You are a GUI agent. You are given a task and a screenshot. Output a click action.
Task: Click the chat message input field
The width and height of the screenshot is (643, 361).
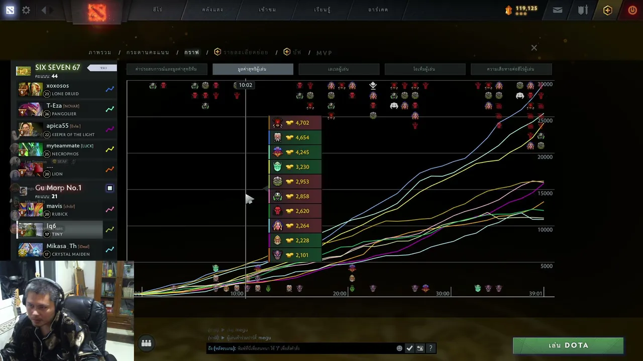[301, 348]
